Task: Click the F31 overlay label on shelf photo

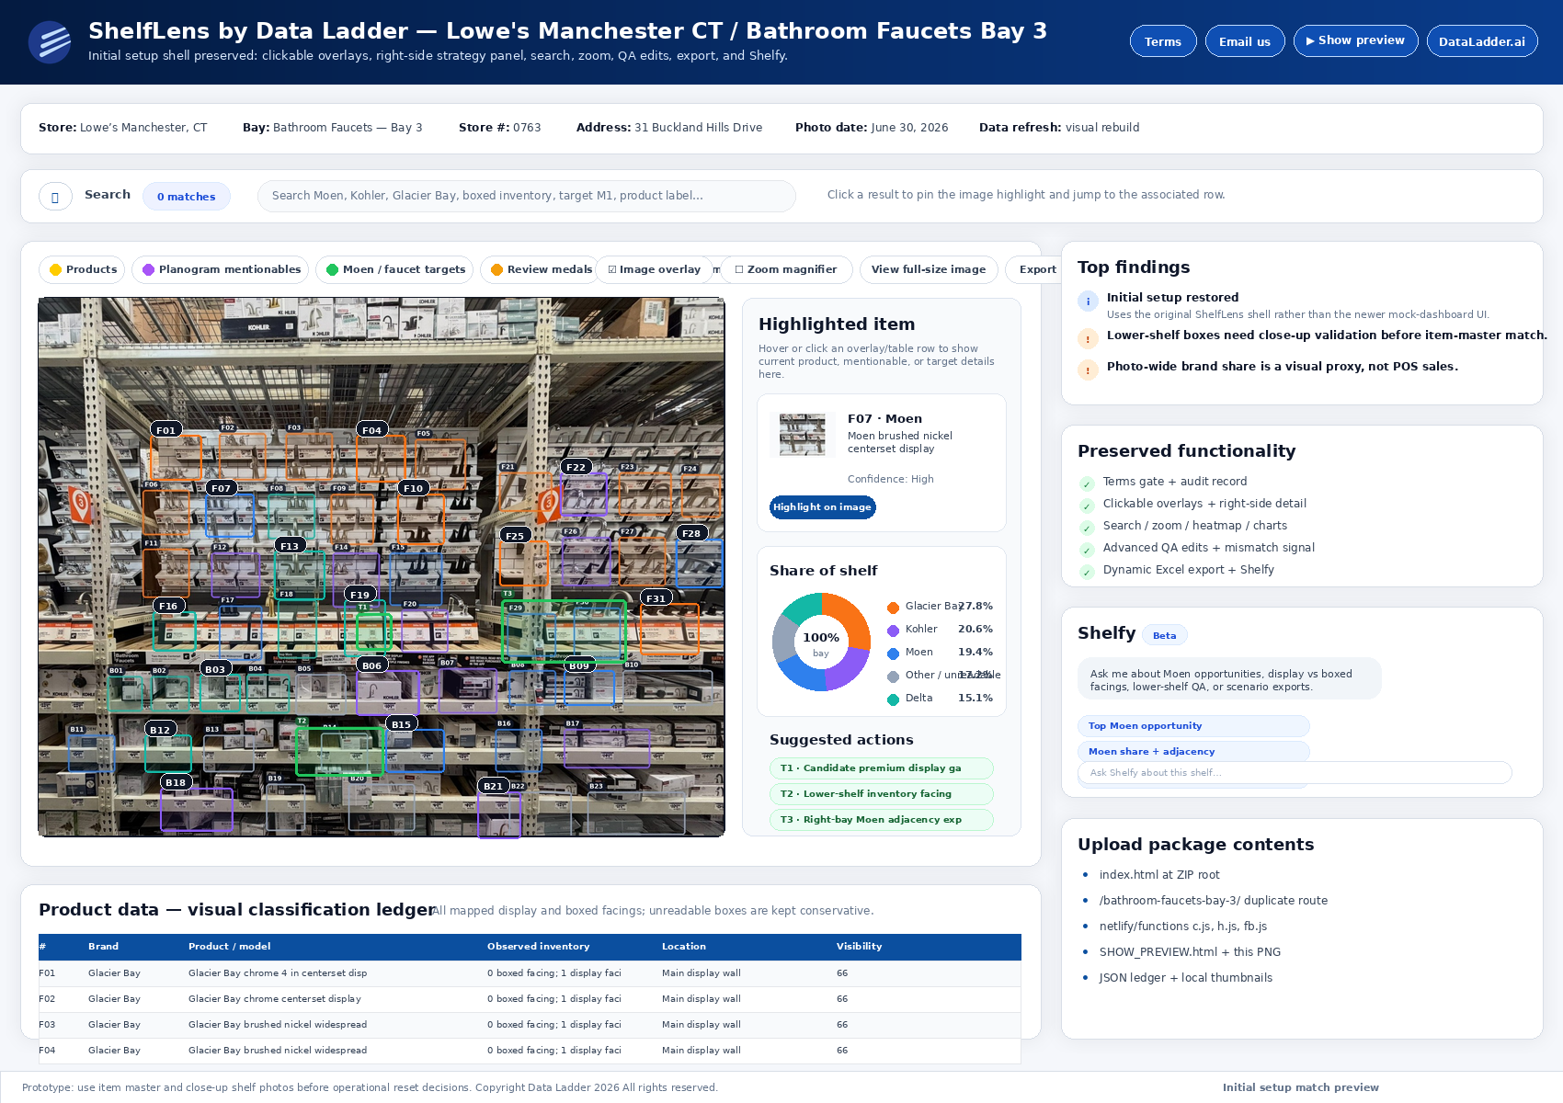Action: coord(656,597)
